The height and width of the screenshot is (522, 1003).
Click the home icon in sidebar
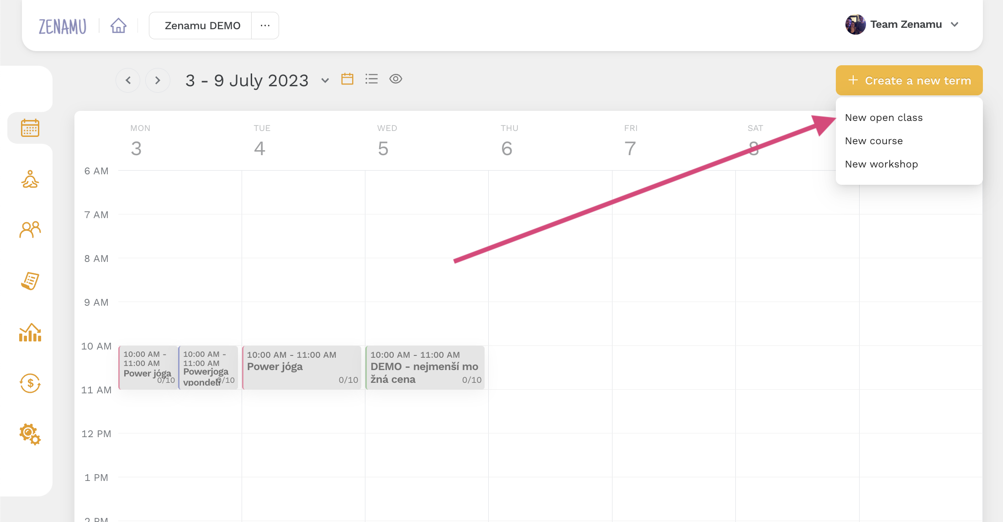[117, 25]
